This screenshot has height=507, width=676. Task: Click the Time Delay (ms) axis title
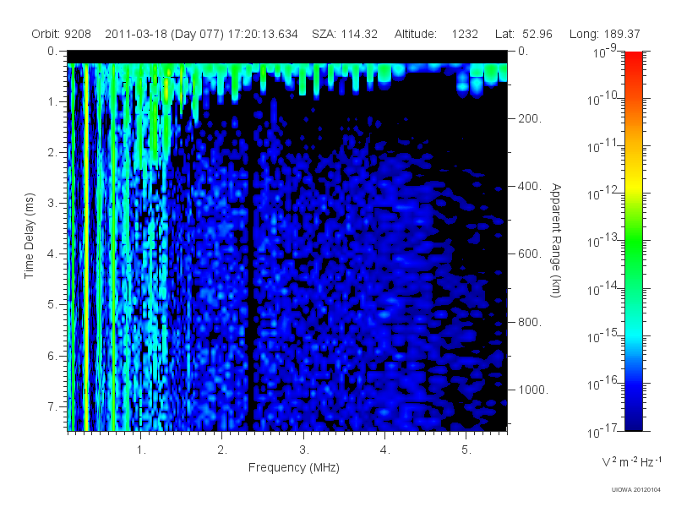click(x=29, y=236)
